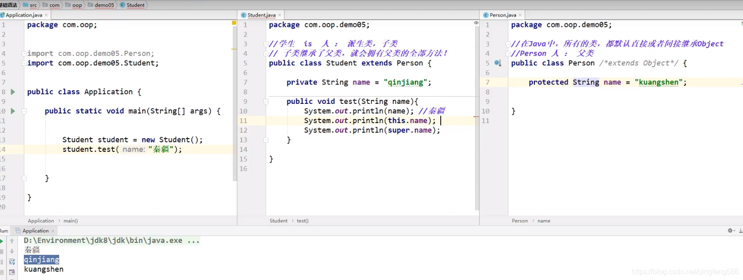Click super.name in Student.java line 12
The height and width of the screenshot is (280, 743).
[410, 130]
